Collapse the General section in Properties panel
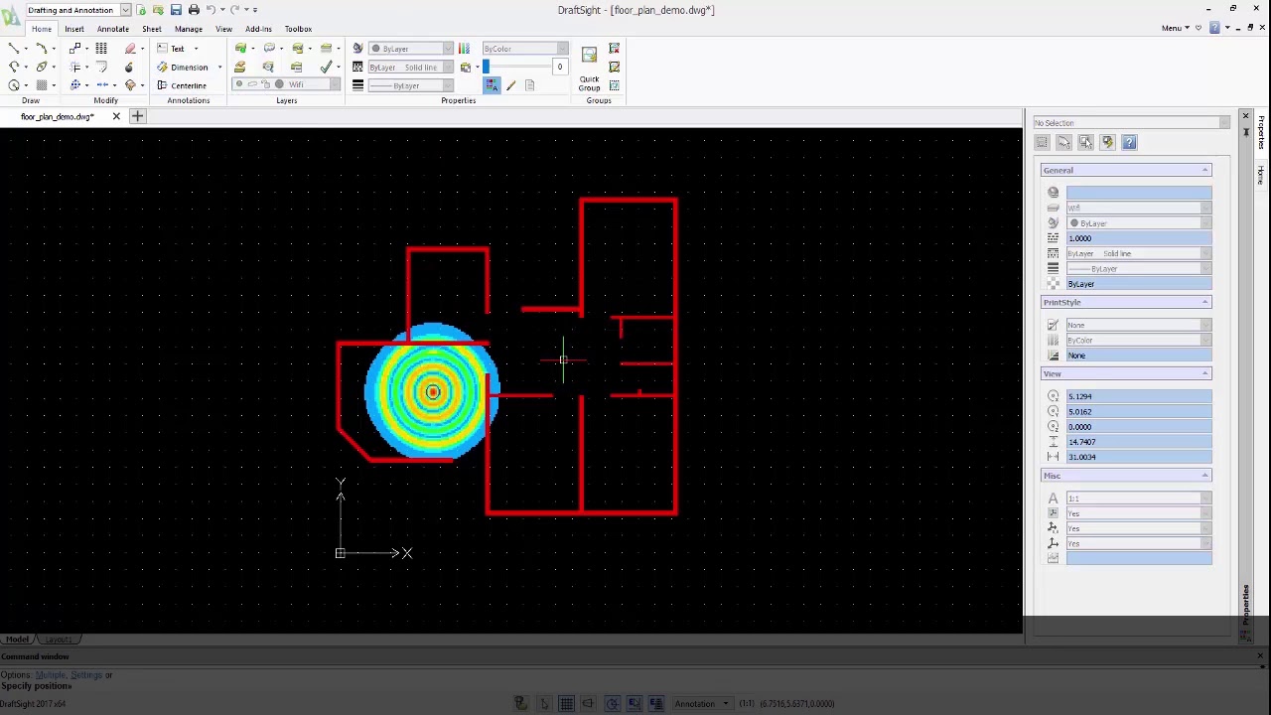The height and width of the screenshot is (715, 1271). tap(1205, 171)
